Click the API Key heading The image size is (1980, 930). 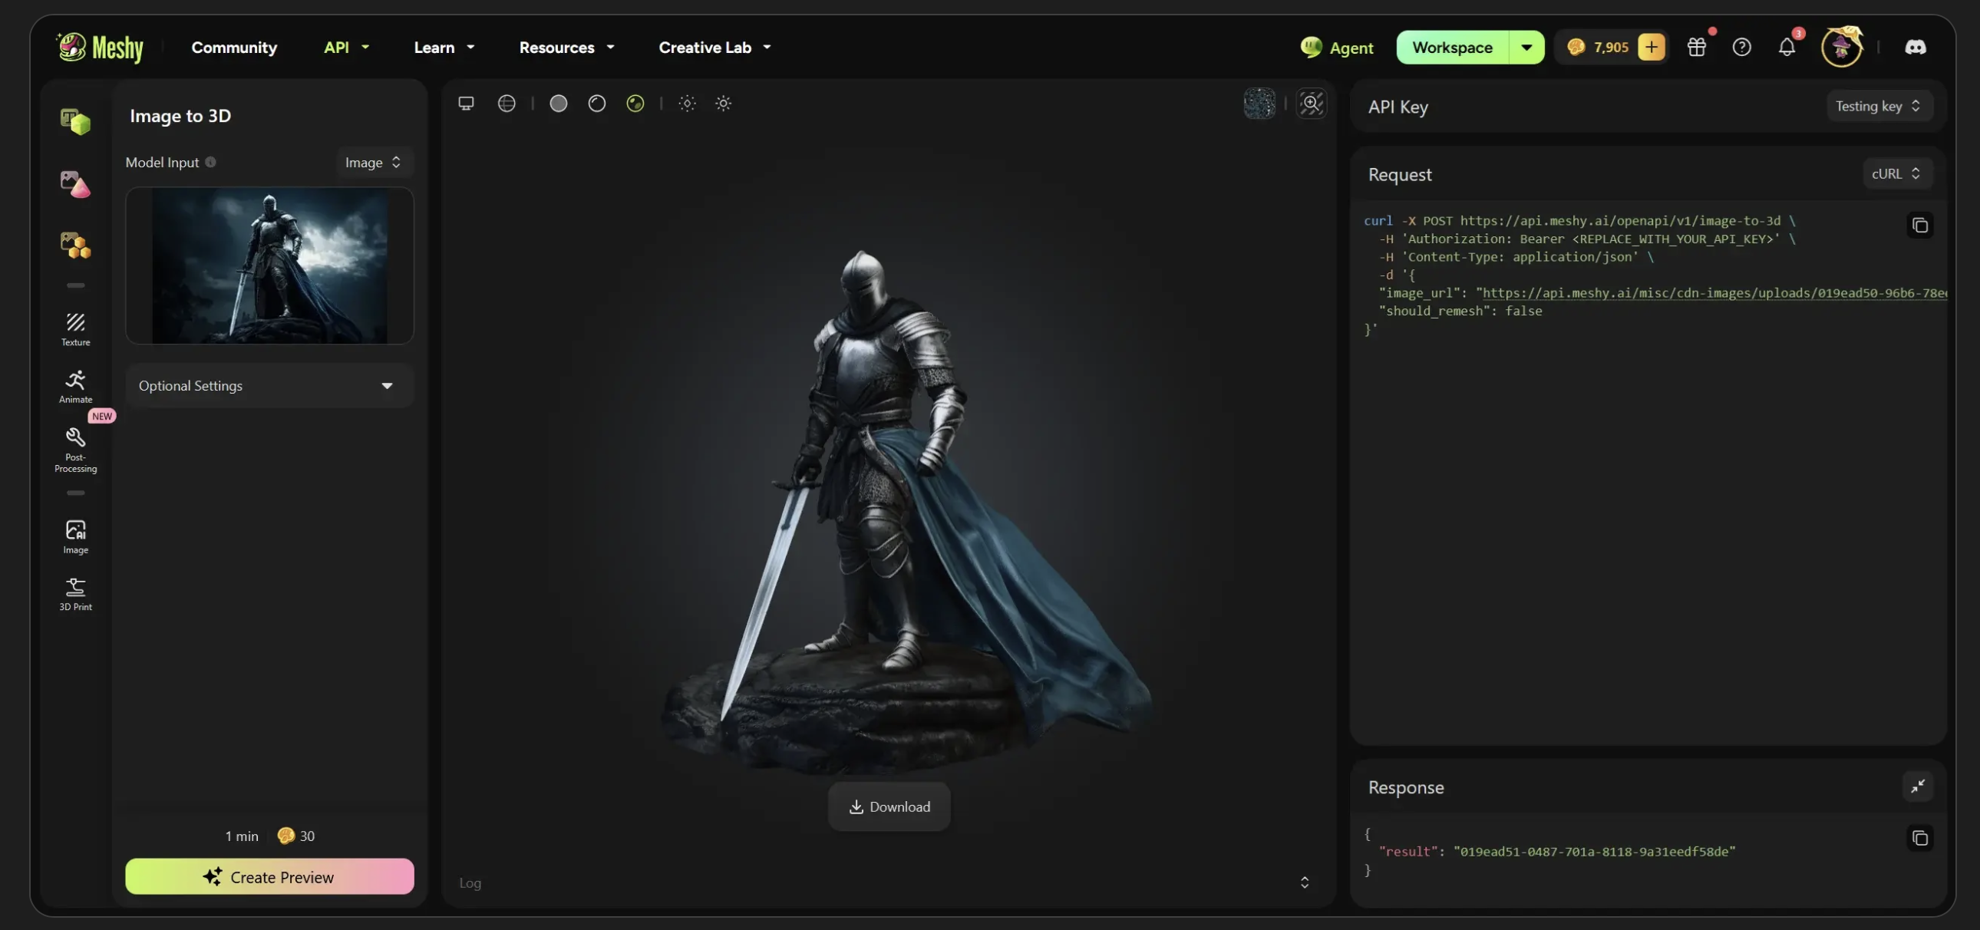click(1398, 107)
